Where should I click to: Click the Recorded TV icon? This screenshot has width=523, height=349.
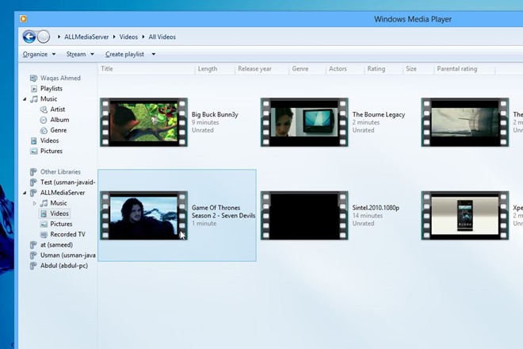(44, 235)
